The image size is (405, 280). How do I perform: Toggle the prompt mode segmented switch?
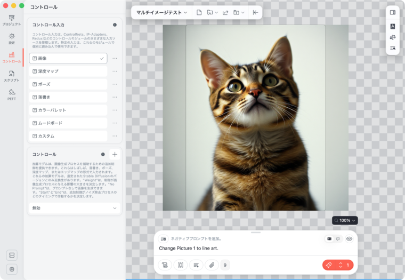coord(334,239)
